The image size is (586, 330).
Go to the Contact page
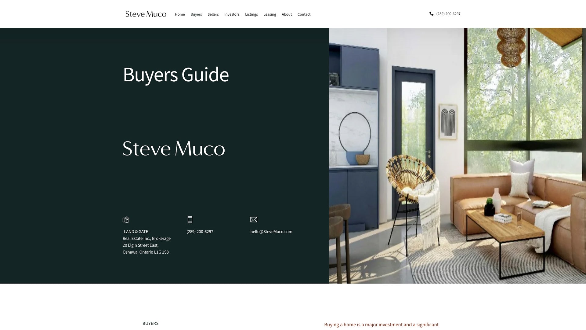point(304,14)
